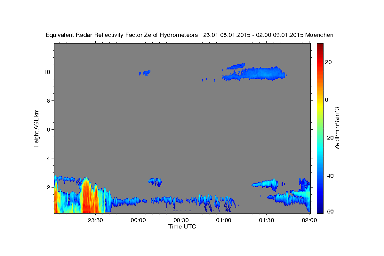Select the 02:00 time tick label

click(309, 220)
